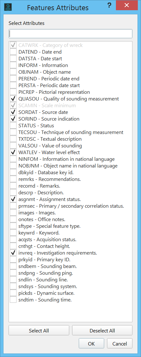Tick the cnthgt - Contact height checkbox
The height and width of the screenshot is (357, 141).
pos(13,246)
